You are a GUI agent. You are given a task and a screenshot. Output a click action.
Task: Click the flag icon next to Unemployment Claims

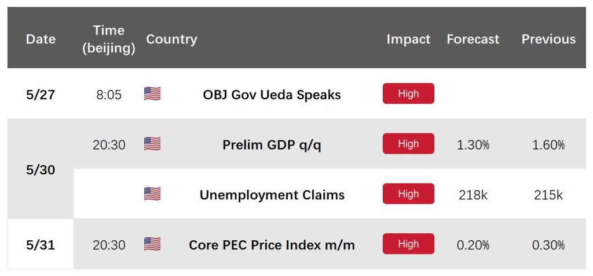[152, 194]
